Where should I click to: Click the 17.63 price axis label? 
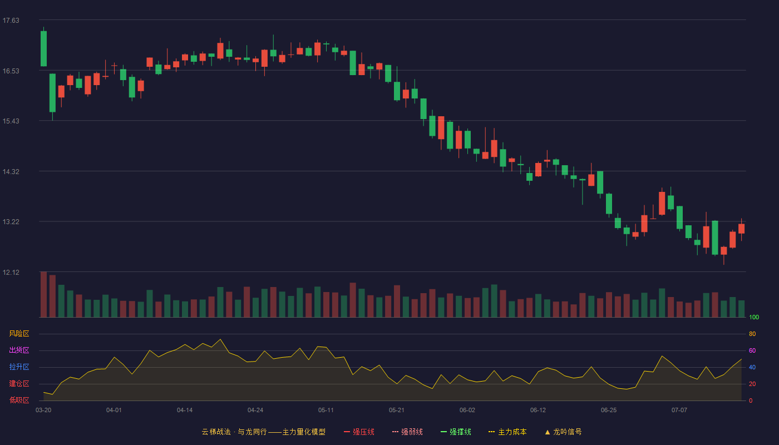tap(11, 21)
